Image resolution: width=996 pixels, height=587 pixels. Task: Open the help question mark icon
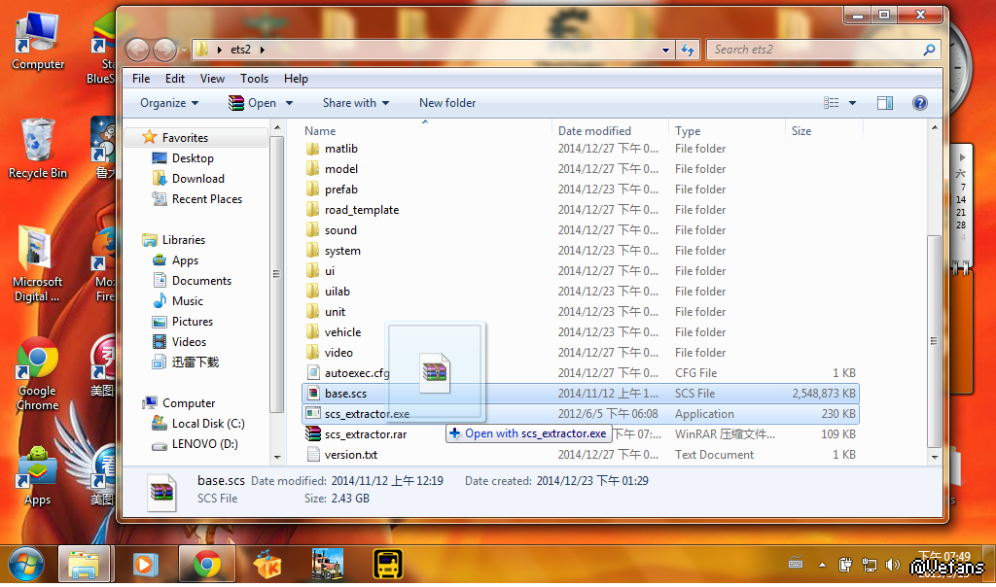pos(919,103)
